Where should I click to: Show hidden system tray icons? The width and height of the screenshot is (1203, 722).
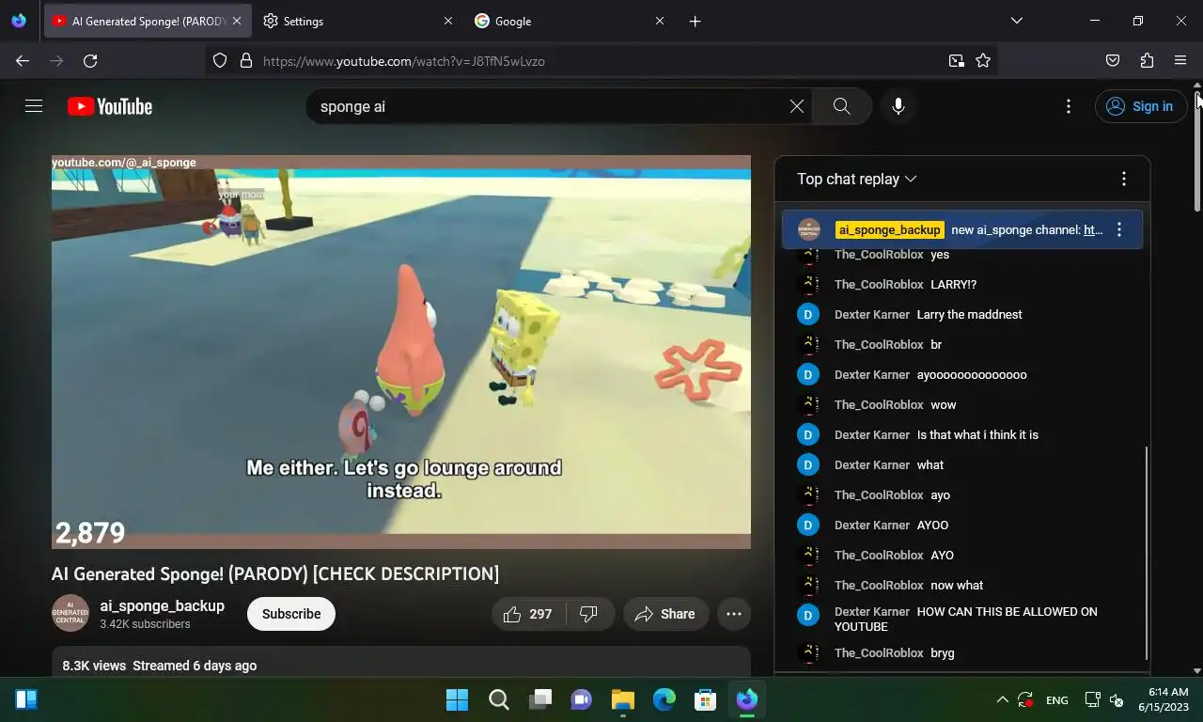[1002, 700]
